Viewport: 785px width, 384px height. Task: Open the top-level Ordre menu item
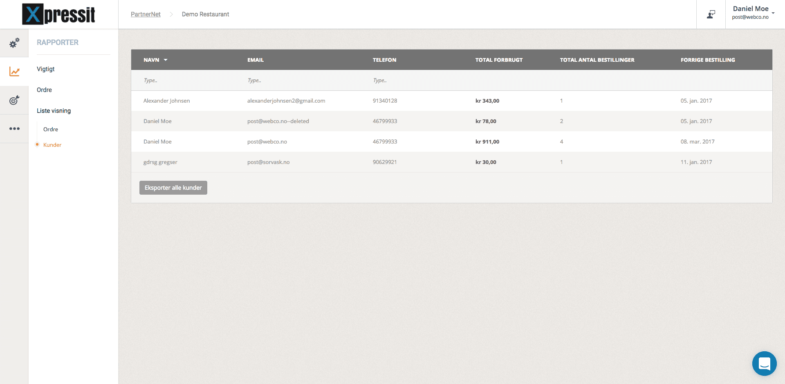pyautogui.click(x=44, y=90)
